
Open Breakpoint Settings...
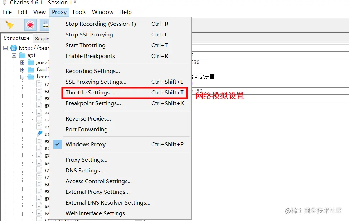(x=120, y=103)
